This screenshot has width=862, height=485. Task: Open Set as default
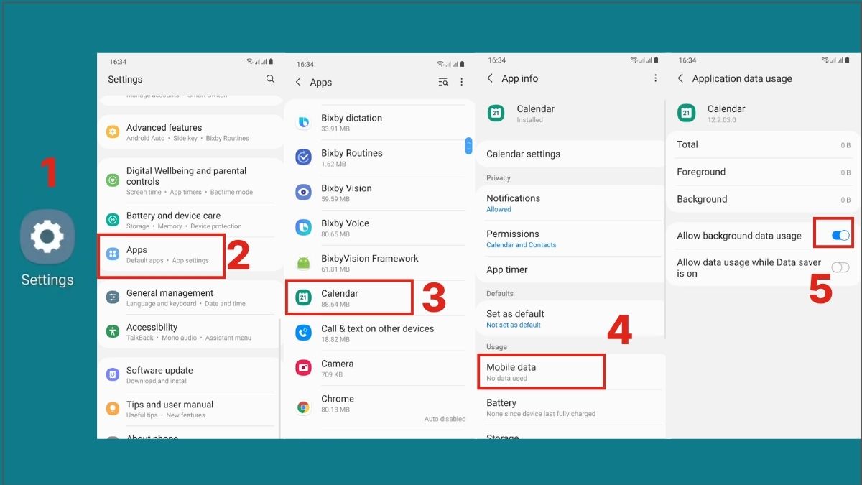pos(570,319)
